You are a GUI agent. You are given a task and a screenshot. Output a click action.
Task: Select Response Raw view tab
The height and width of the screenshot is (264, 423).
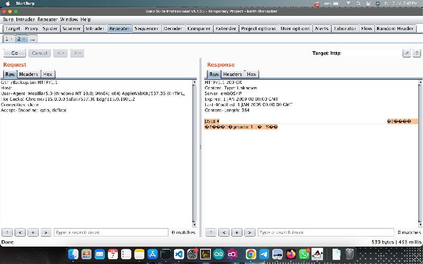pos(214,74)
